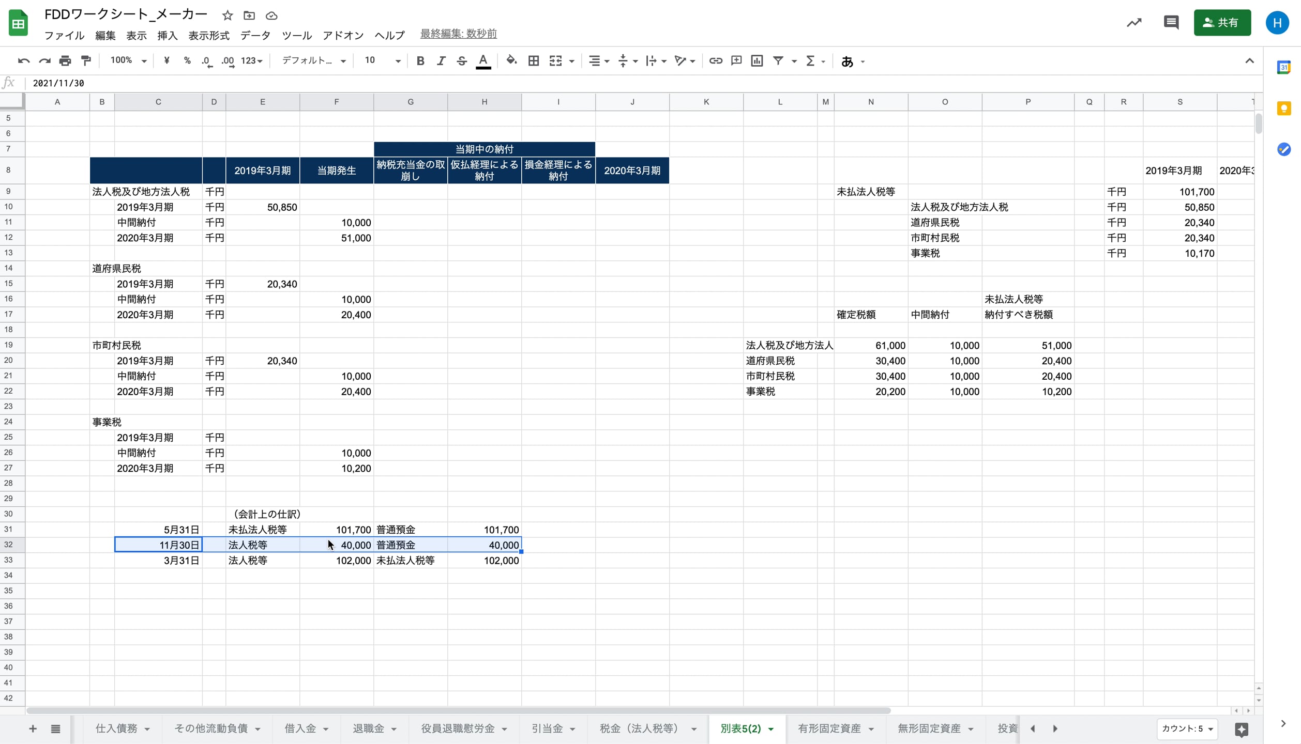
Task: Toggle bold formatting
Action: tap(420, 61)
